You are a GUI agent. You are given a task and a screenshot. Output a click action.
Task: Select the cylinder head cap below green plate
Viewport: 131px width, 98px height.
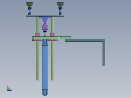coord(45,42)
